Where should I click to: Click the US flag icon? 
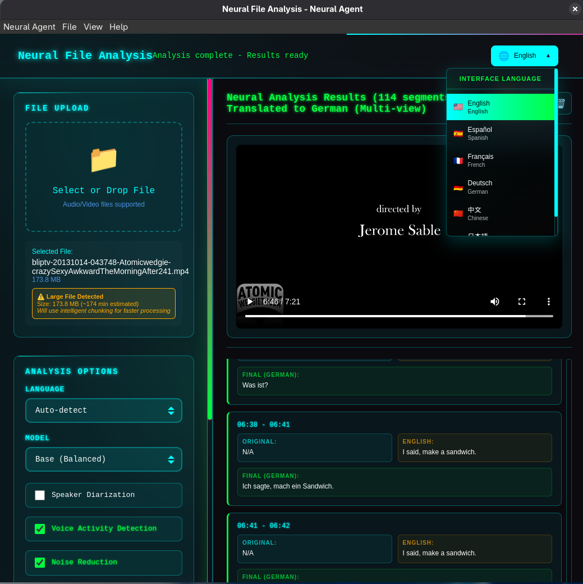[x=458, y=107]
